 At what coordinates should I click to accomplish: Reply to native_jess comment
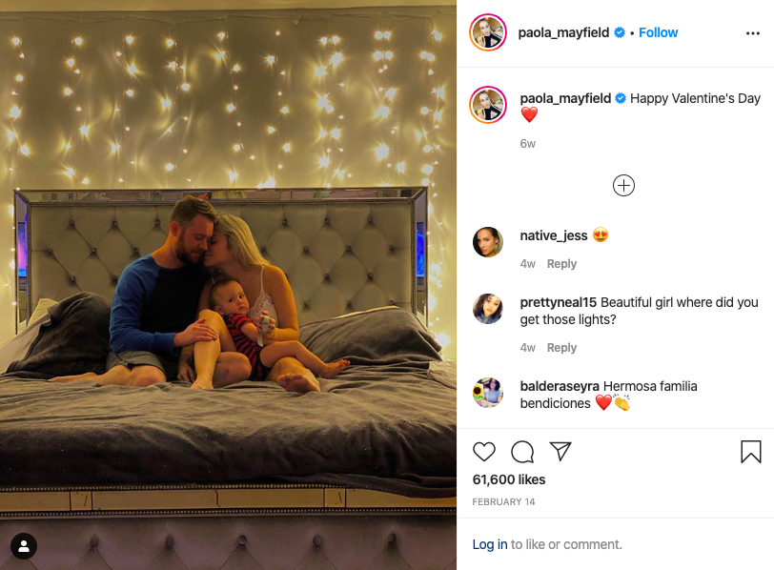tap(561, 264)
